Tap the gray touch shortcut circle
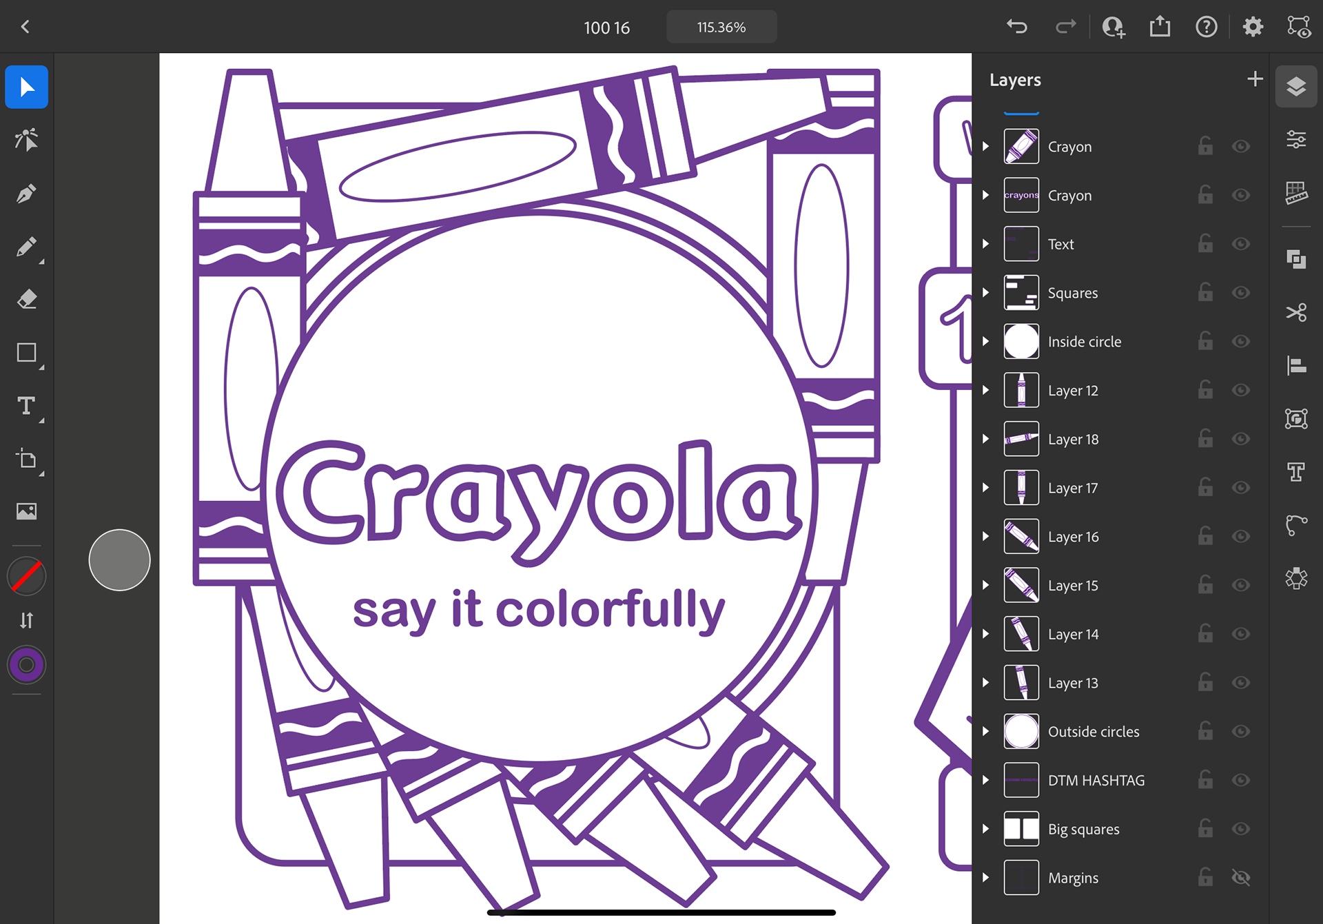The width and height of the screenshot is (1323, 924). pos(119,560)
